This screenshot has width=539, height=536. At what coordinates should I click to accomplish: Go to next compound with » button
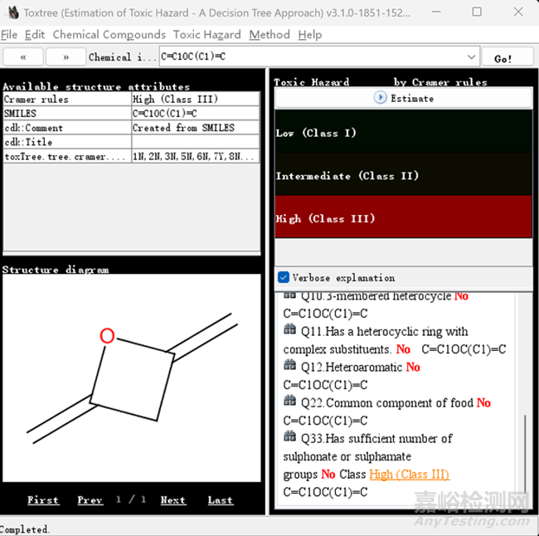[66, 57]
